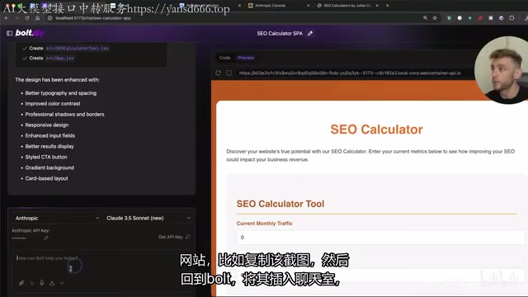Click the design has been enhanced text
This screenshot has height=297, width=528.
[57, 80]
